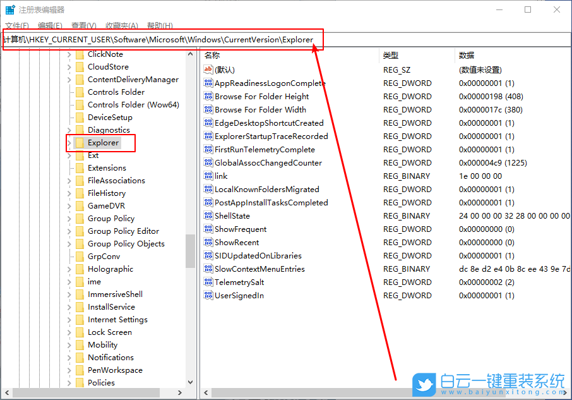Click the REG_BINARY icon beside link
Screen dimensions: 572x400
pyautogui.click(x=208, y=176)
